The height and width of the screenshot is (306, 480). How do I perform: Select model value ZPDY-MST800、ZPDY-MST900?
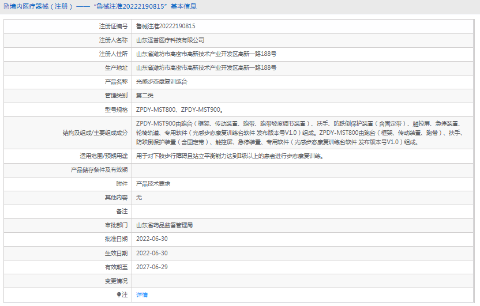[x=179, y=109]
